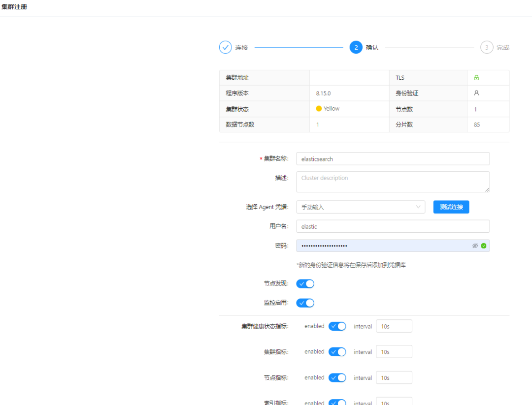Click the 完成 step label

click(x=503, y=47)
